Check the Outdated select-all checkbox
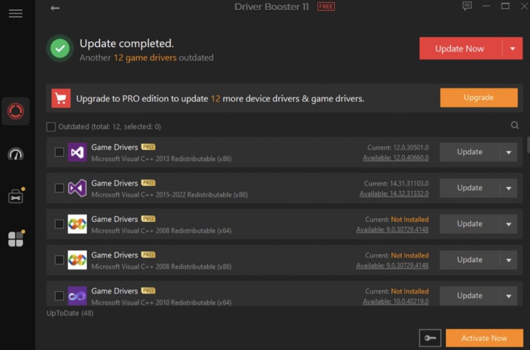 (51, 127)
